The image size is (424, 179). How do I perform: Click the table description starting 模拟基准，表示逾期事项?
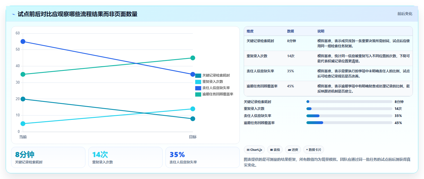tap(364, 89)
